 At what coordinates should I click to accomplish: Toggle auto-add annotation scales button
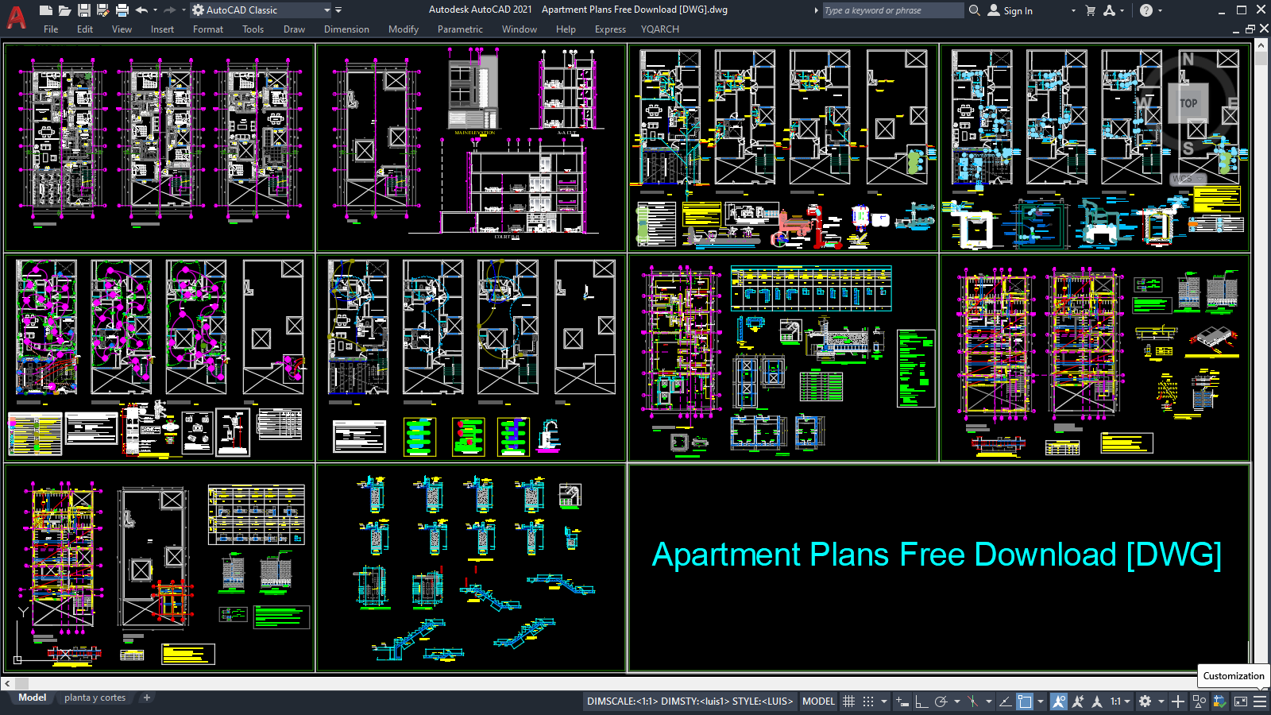(1078, 701)
